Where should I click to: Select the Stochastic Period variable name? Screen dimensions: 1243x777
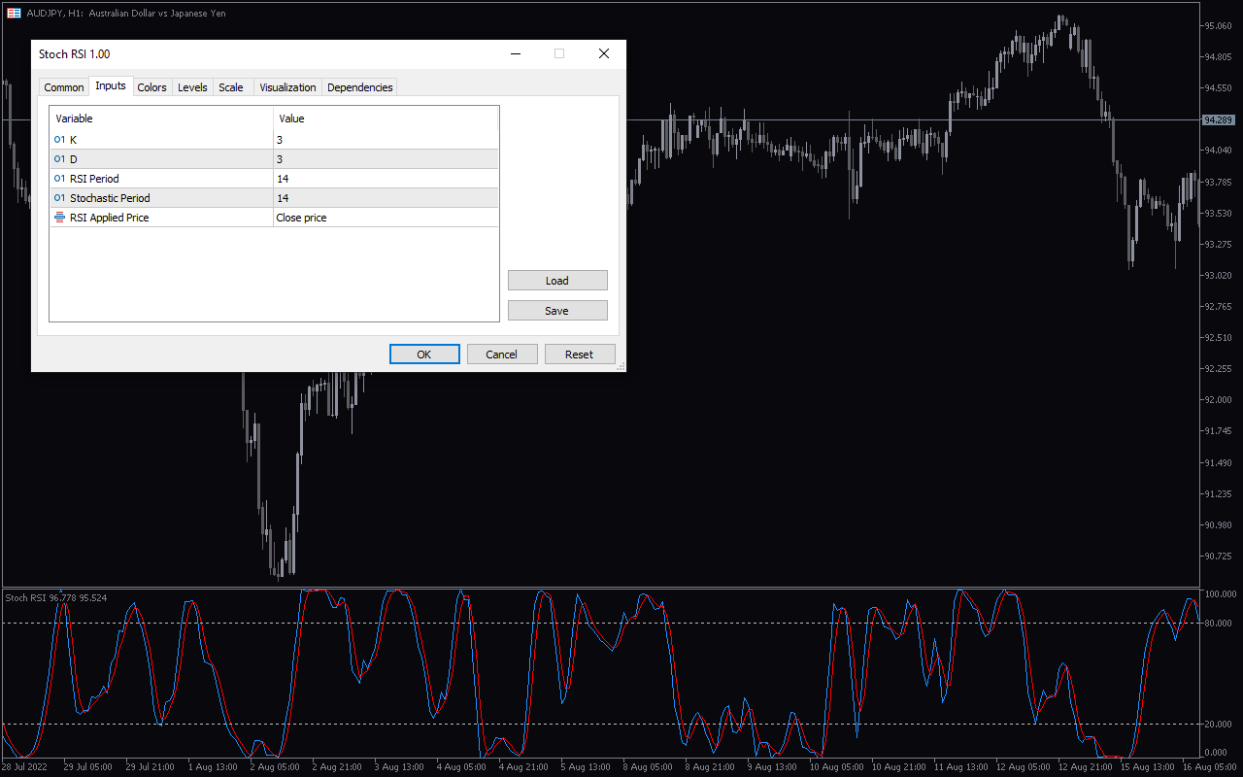[110, 198]
